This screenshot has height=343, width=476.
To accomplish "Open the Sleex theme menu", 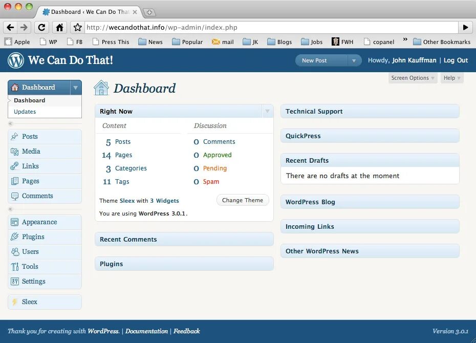I will 45,302.
